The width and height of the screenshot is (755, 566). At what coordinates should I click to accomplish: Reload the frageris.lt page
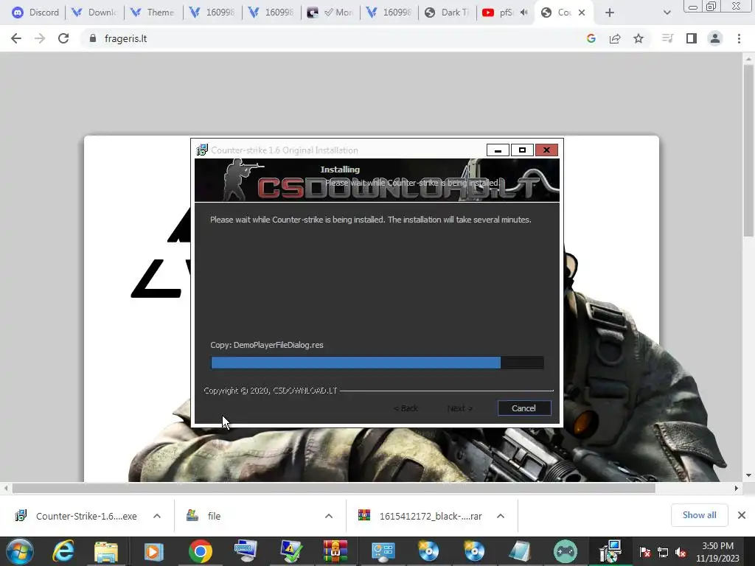pyautogui.click(x=63, y=38)
